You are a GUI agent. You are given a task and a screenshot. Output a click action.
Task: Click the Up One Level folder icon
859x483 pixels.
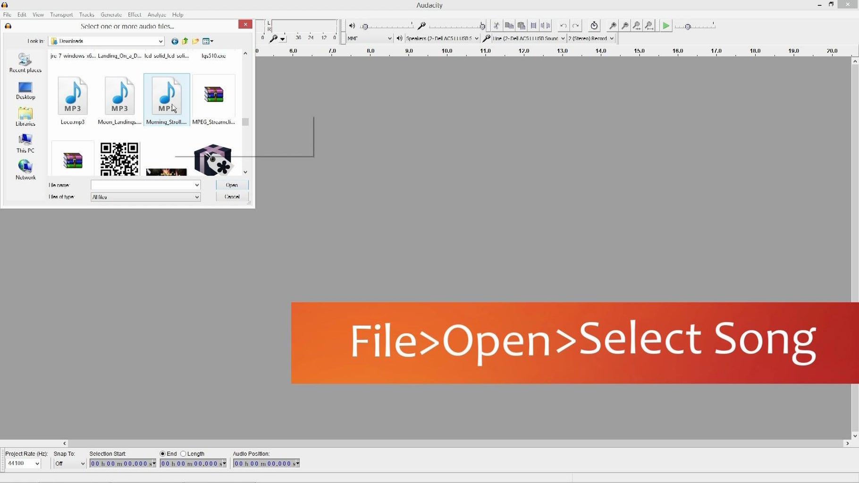185,42
